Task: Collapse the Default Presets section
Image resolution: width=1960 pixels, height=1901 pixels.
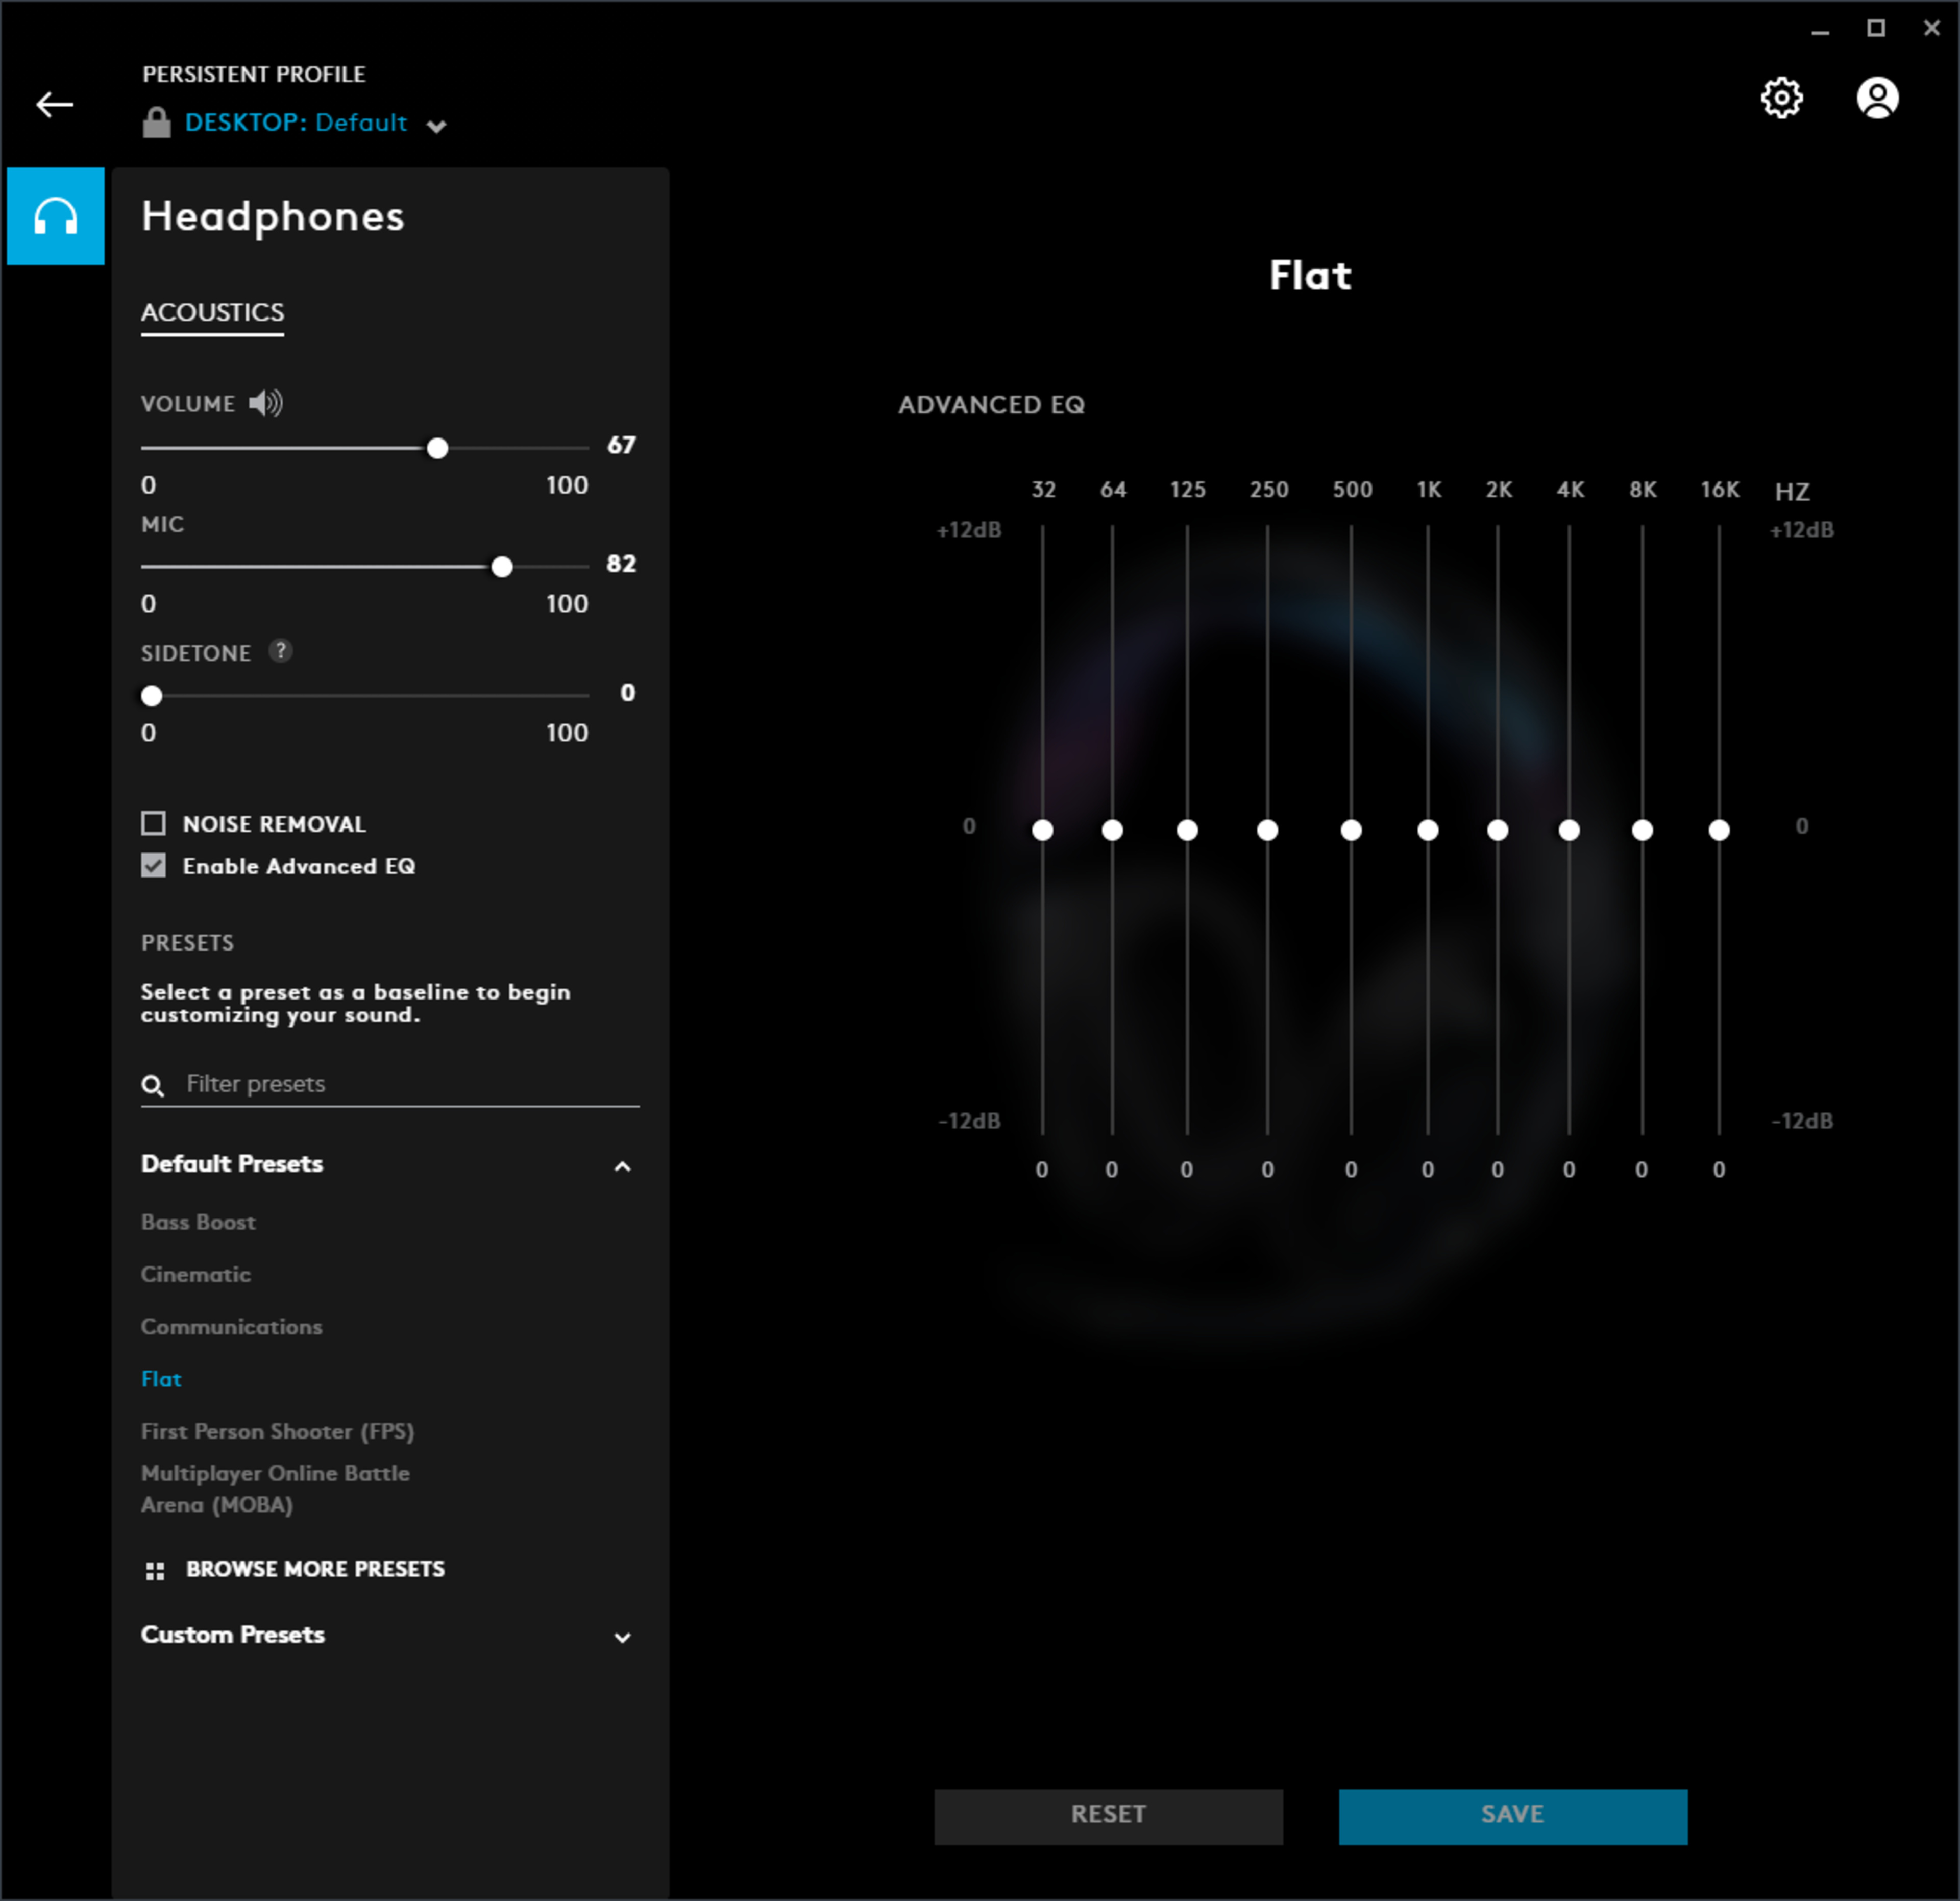Action: click(622, 1166)
